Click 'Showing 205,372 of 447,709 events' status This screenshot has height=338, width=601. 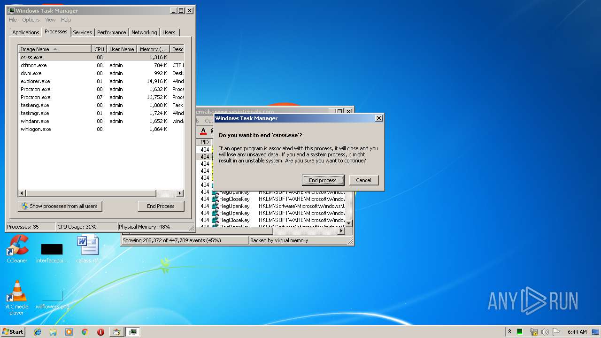pyautogui.click(x=171, y=240)
